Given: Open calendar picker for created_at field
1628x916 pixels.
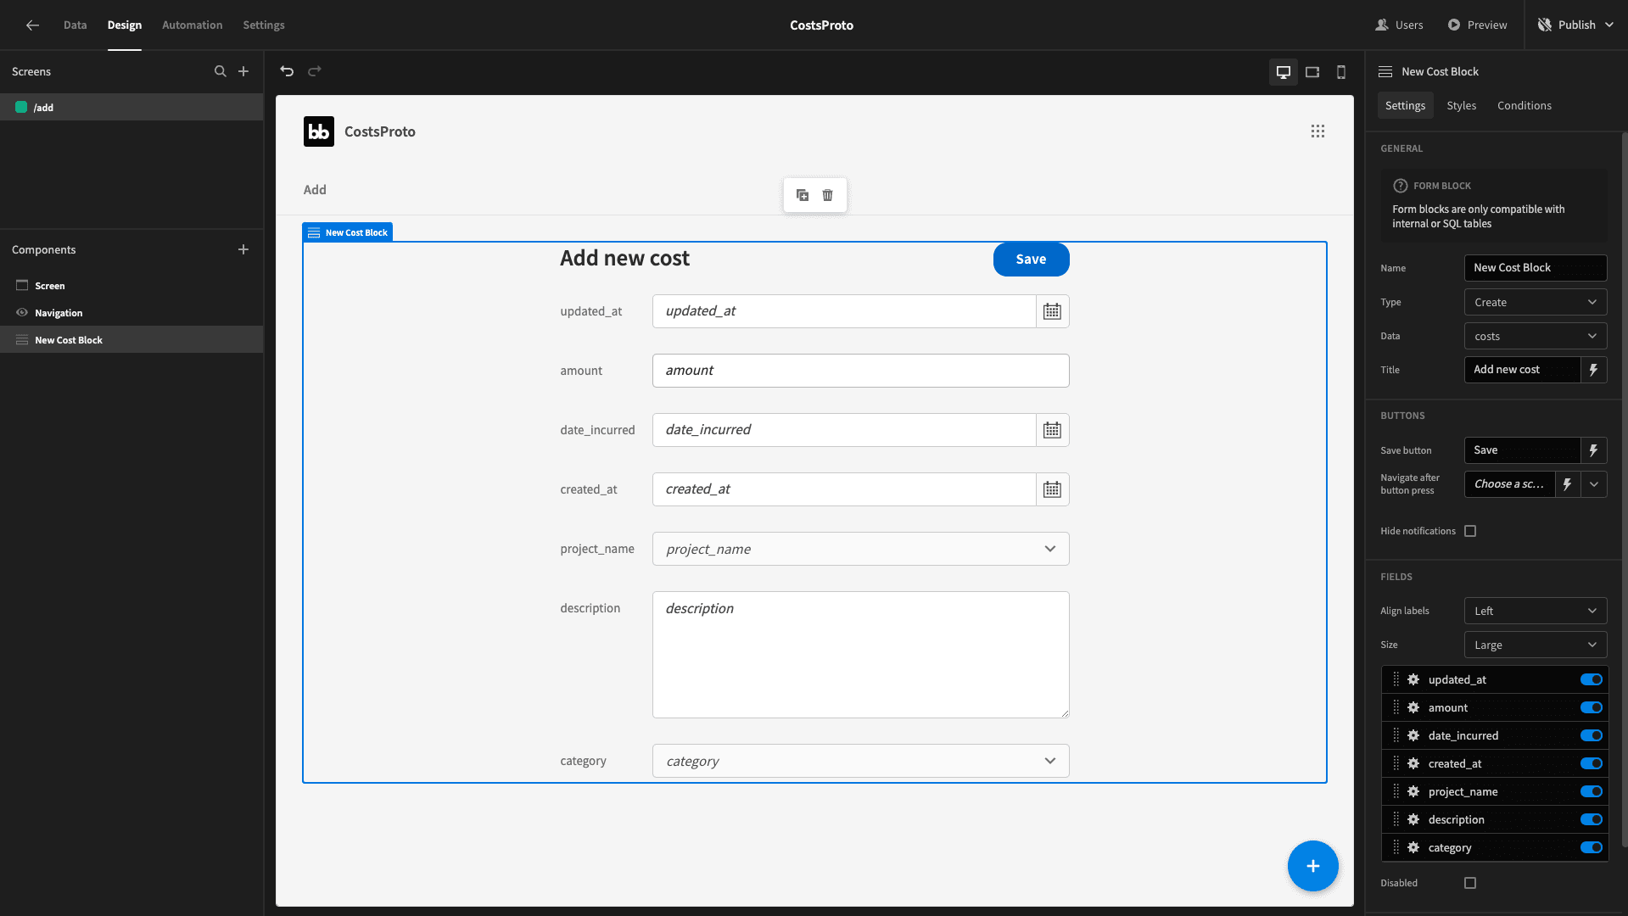Looking at the screenshot, I should pyautogui.click(x=1052, y=489).
